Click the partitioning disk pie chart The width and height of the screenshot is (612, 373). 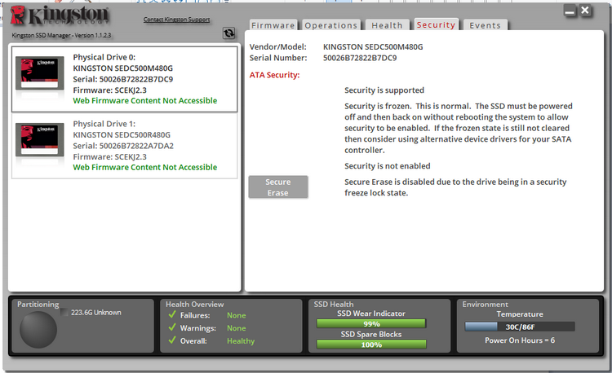pos(38,329)
